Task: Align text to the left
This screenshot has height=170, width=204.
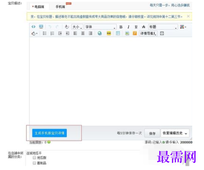Action: pos(75,33)
